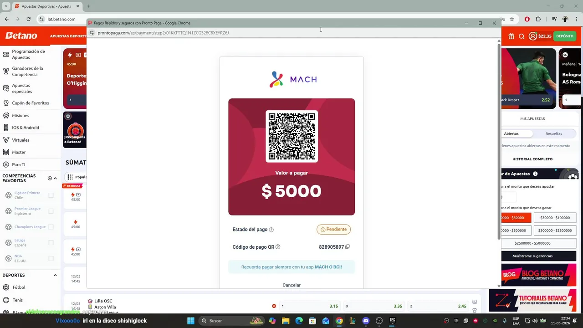Select draw odds 3.35 for Lille vs Aston Villa
Image resolution: width=583 pixels, height=328 pixels.
point(374,306)
